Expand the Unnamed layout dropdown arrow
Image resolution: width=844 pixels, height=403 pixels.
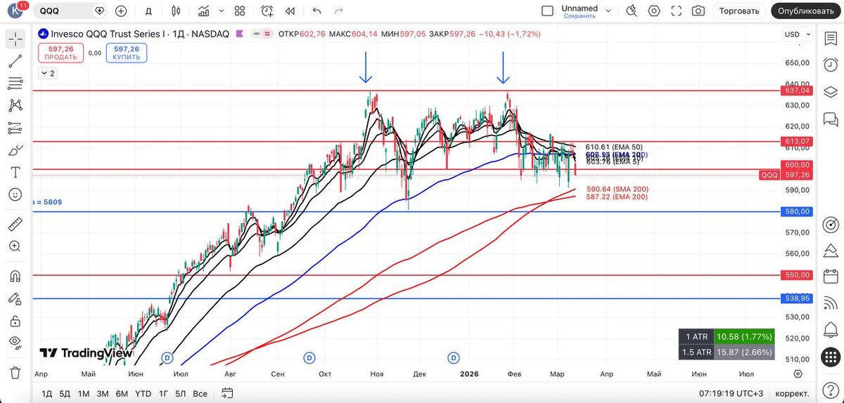(608, 11)
